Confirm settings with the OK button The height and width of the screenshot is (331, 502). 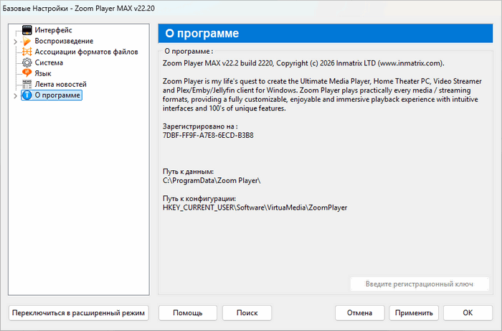pyautogui.click(x=468, y=313)
